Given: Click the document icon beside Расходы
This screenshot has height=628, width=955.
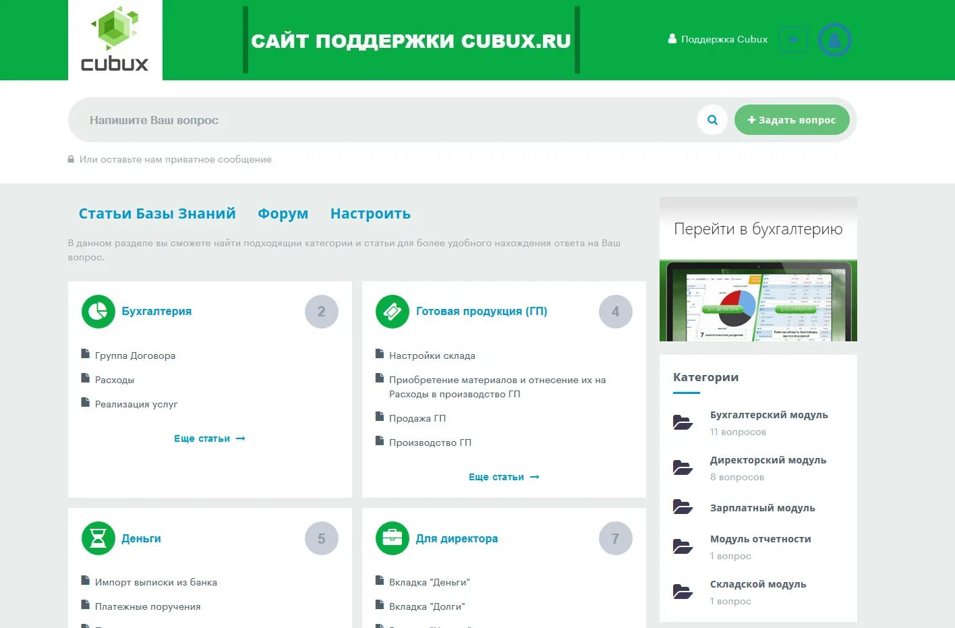Looking at the screenshot, I should [x=86, y=378].
